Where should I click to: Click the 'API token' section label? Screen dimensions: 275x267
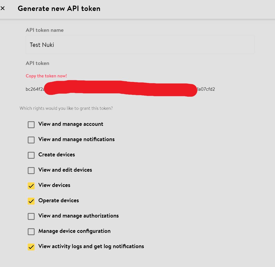[37, 63]
